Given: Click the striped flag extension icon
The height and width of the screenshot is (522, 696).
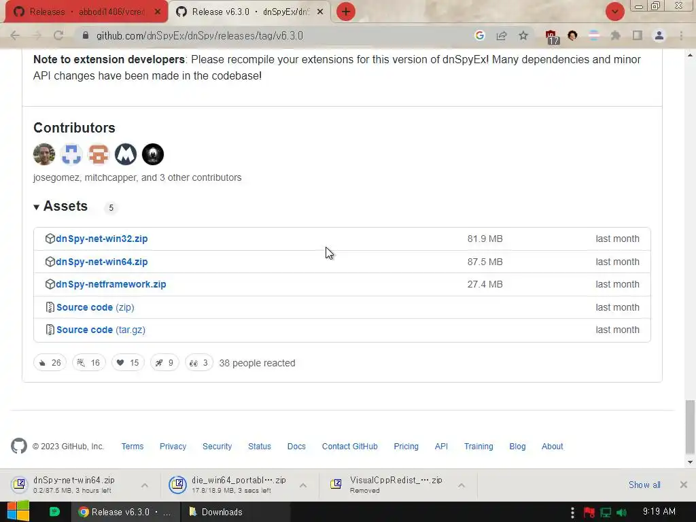Looking at the screenshot, I should [x=594, y=35].
